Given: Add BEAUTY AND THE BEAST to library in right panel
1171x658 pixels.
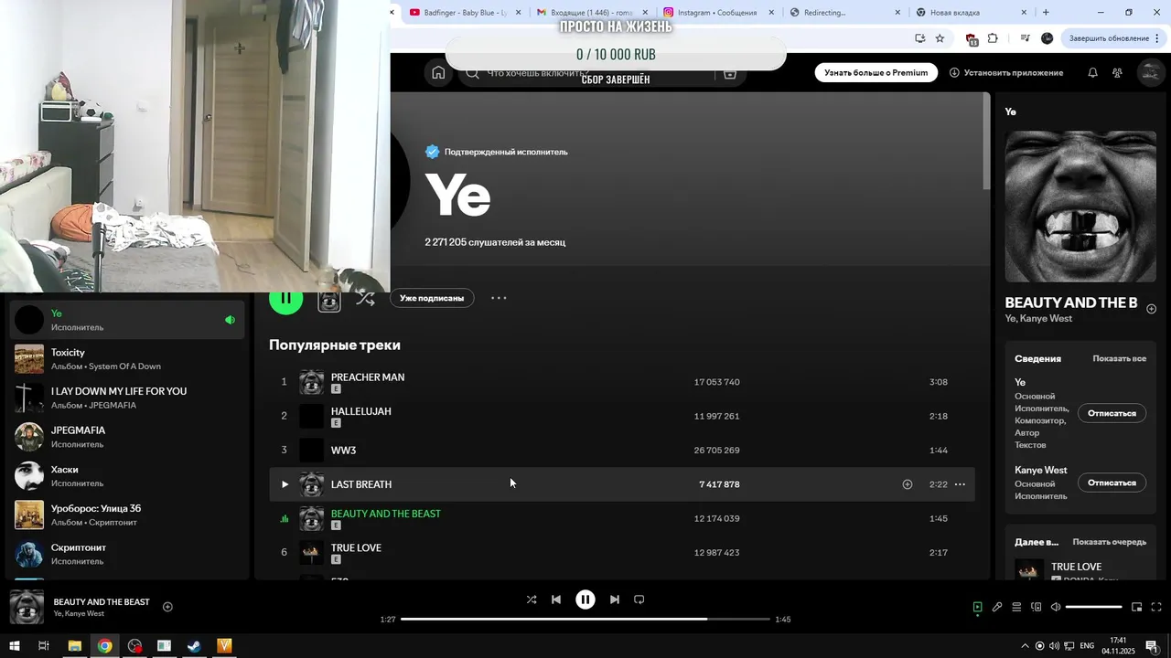Looking at the screenshot, I should [1151, 309].
